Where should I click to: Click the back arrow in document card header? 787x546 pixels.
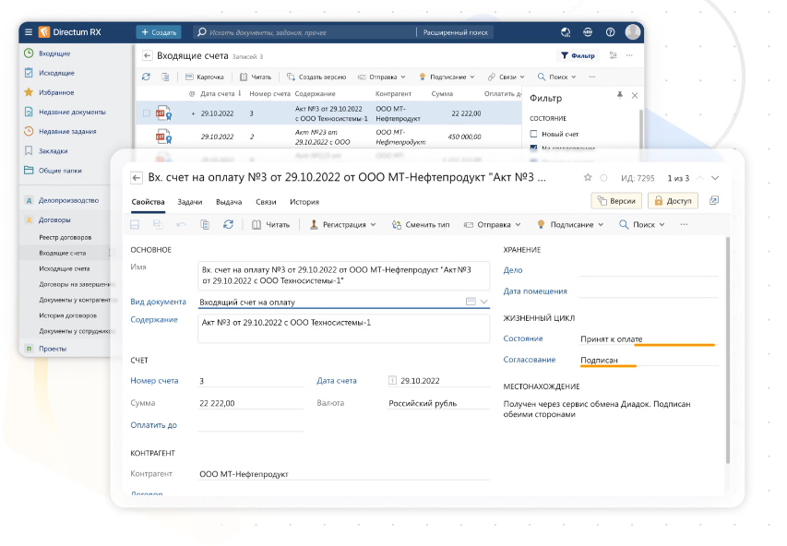tap(137, 177)
